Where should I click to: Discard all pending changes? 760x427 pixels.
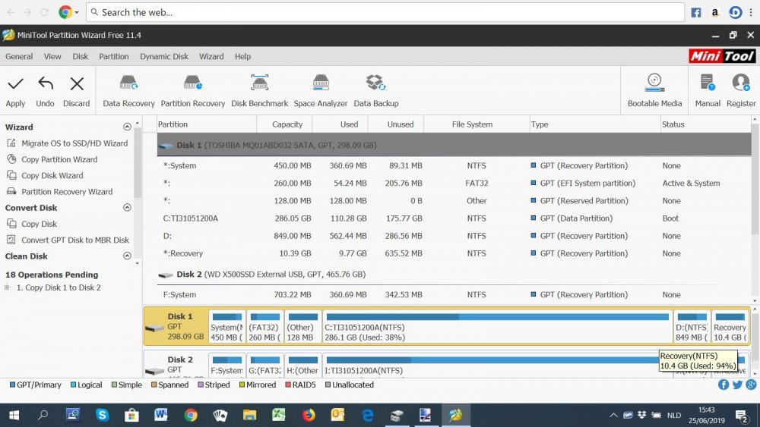(76, 84)
